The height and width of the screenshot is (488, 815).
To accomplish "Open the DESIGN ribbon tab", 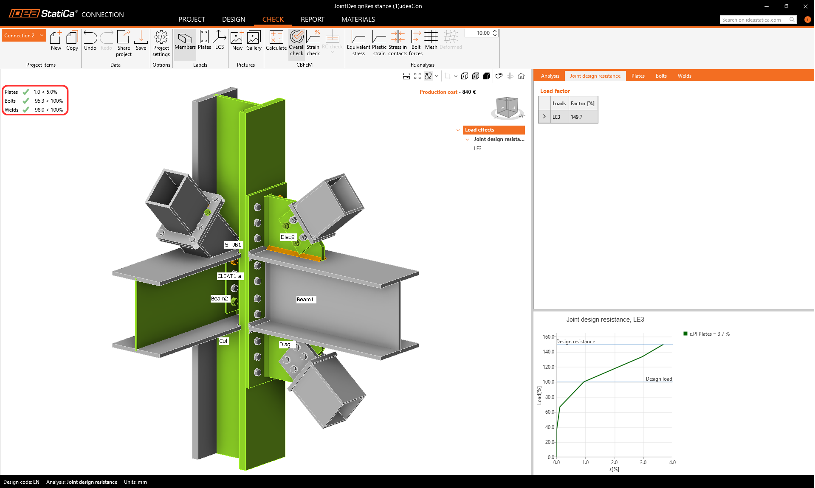I will (234, 19).
